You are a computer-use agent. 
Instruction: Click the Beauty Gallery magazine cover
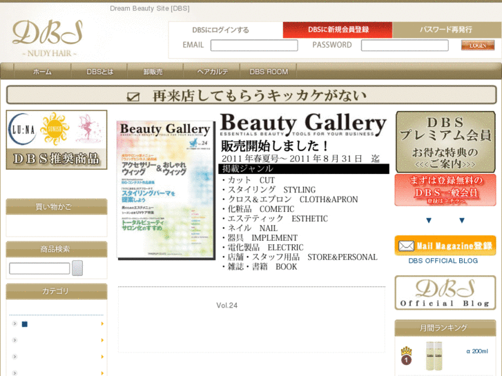pos(165,190)
